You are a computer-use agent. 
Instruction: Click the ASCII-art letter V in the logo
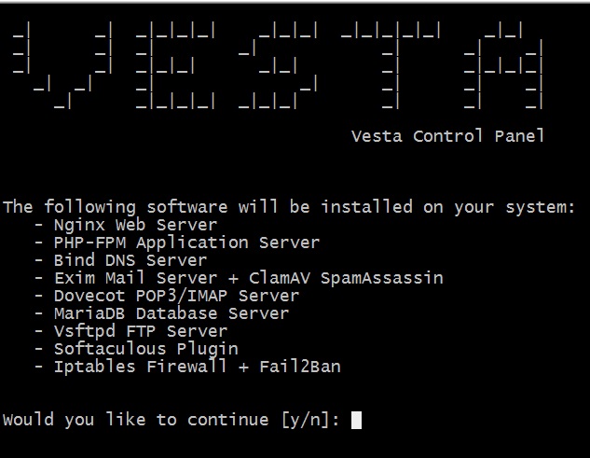[62, 67]
